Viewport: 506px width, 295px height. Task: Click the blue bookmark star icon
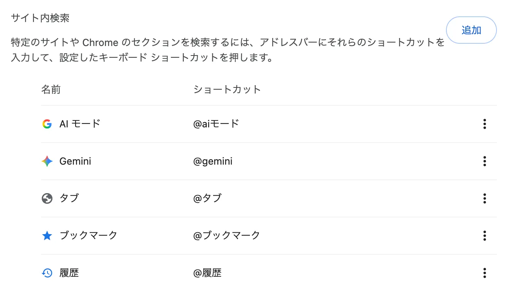click(x=47, y=235)
